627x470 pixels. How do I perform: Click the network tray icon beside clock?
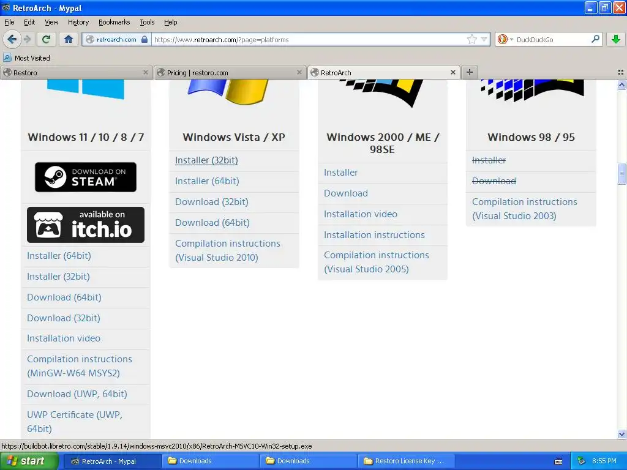(x=581, y=461)
